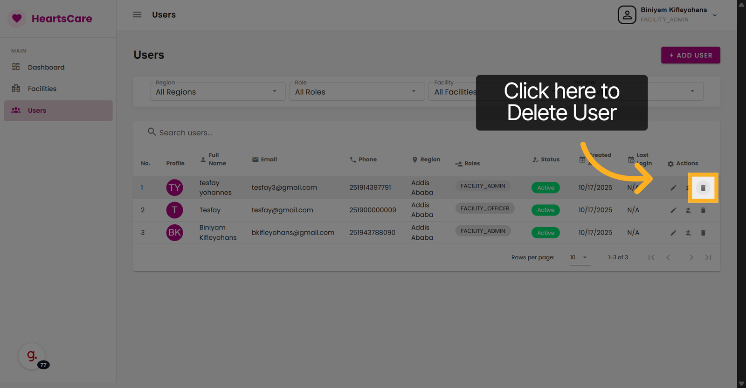Go to Dashboard in the sidebar
The height and width of the screenshot is (388, 746).
point(46,67)
